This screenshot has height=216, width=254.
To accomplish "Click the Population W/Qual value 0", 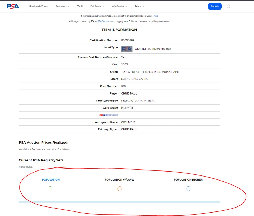I will coord(120,189).
